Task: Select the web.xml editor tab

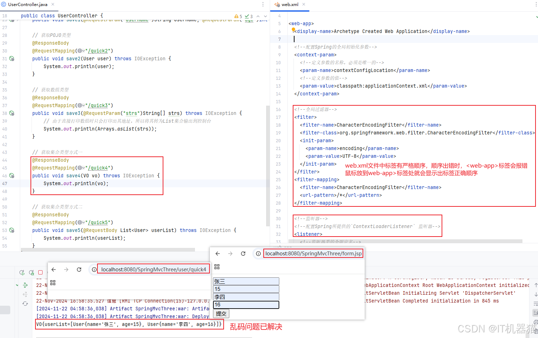Action: click(x=290, y=5)
